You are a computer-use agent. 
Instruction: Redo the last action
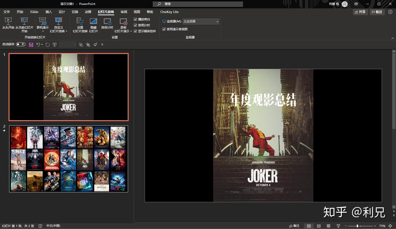(x=48, y=45)
